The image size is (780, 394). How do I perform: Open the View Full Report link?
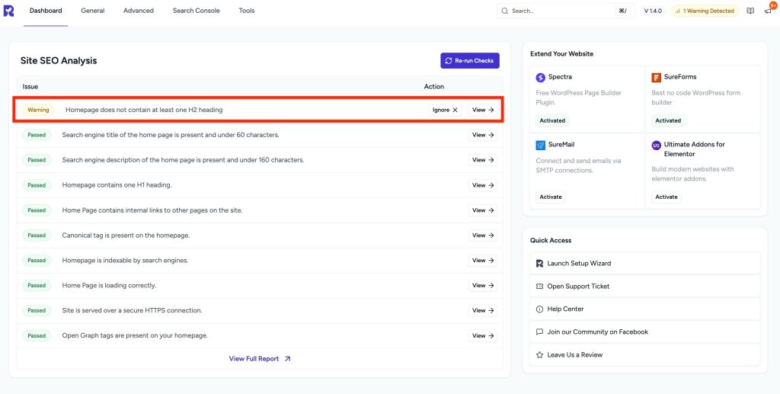(x=260, y=358)
